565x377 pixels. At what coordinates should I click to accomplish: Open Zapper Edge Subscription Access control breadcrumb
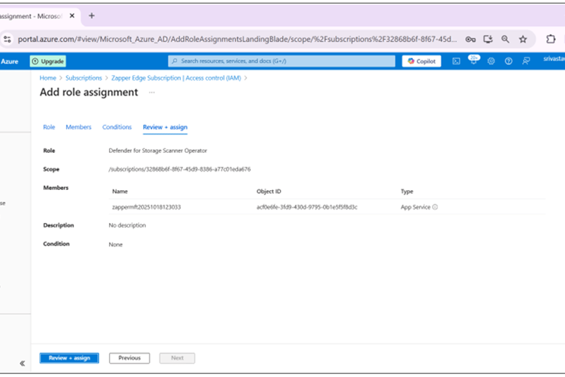176,78
